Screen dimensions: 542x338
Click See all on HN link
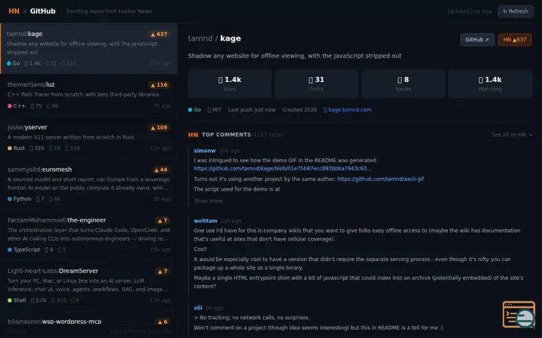coord(512,135)
